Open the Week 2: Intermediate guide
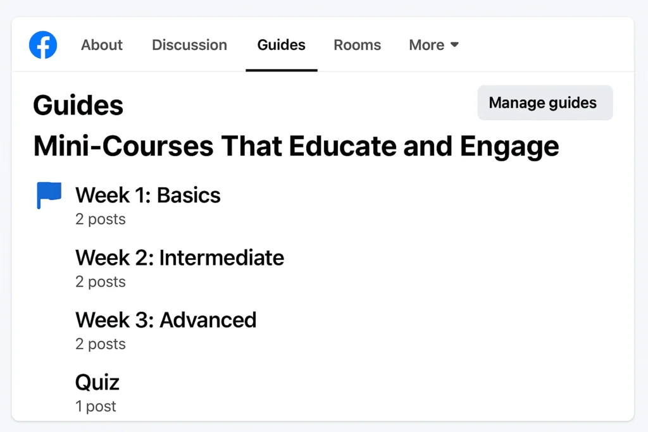The image size is (648, 432). tap(180, 258)
